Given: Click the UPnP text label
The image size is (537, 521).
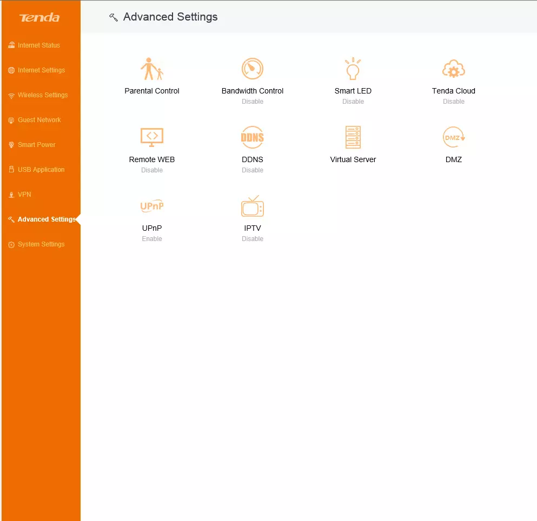Looking at the screenshot, I should 152,228.
